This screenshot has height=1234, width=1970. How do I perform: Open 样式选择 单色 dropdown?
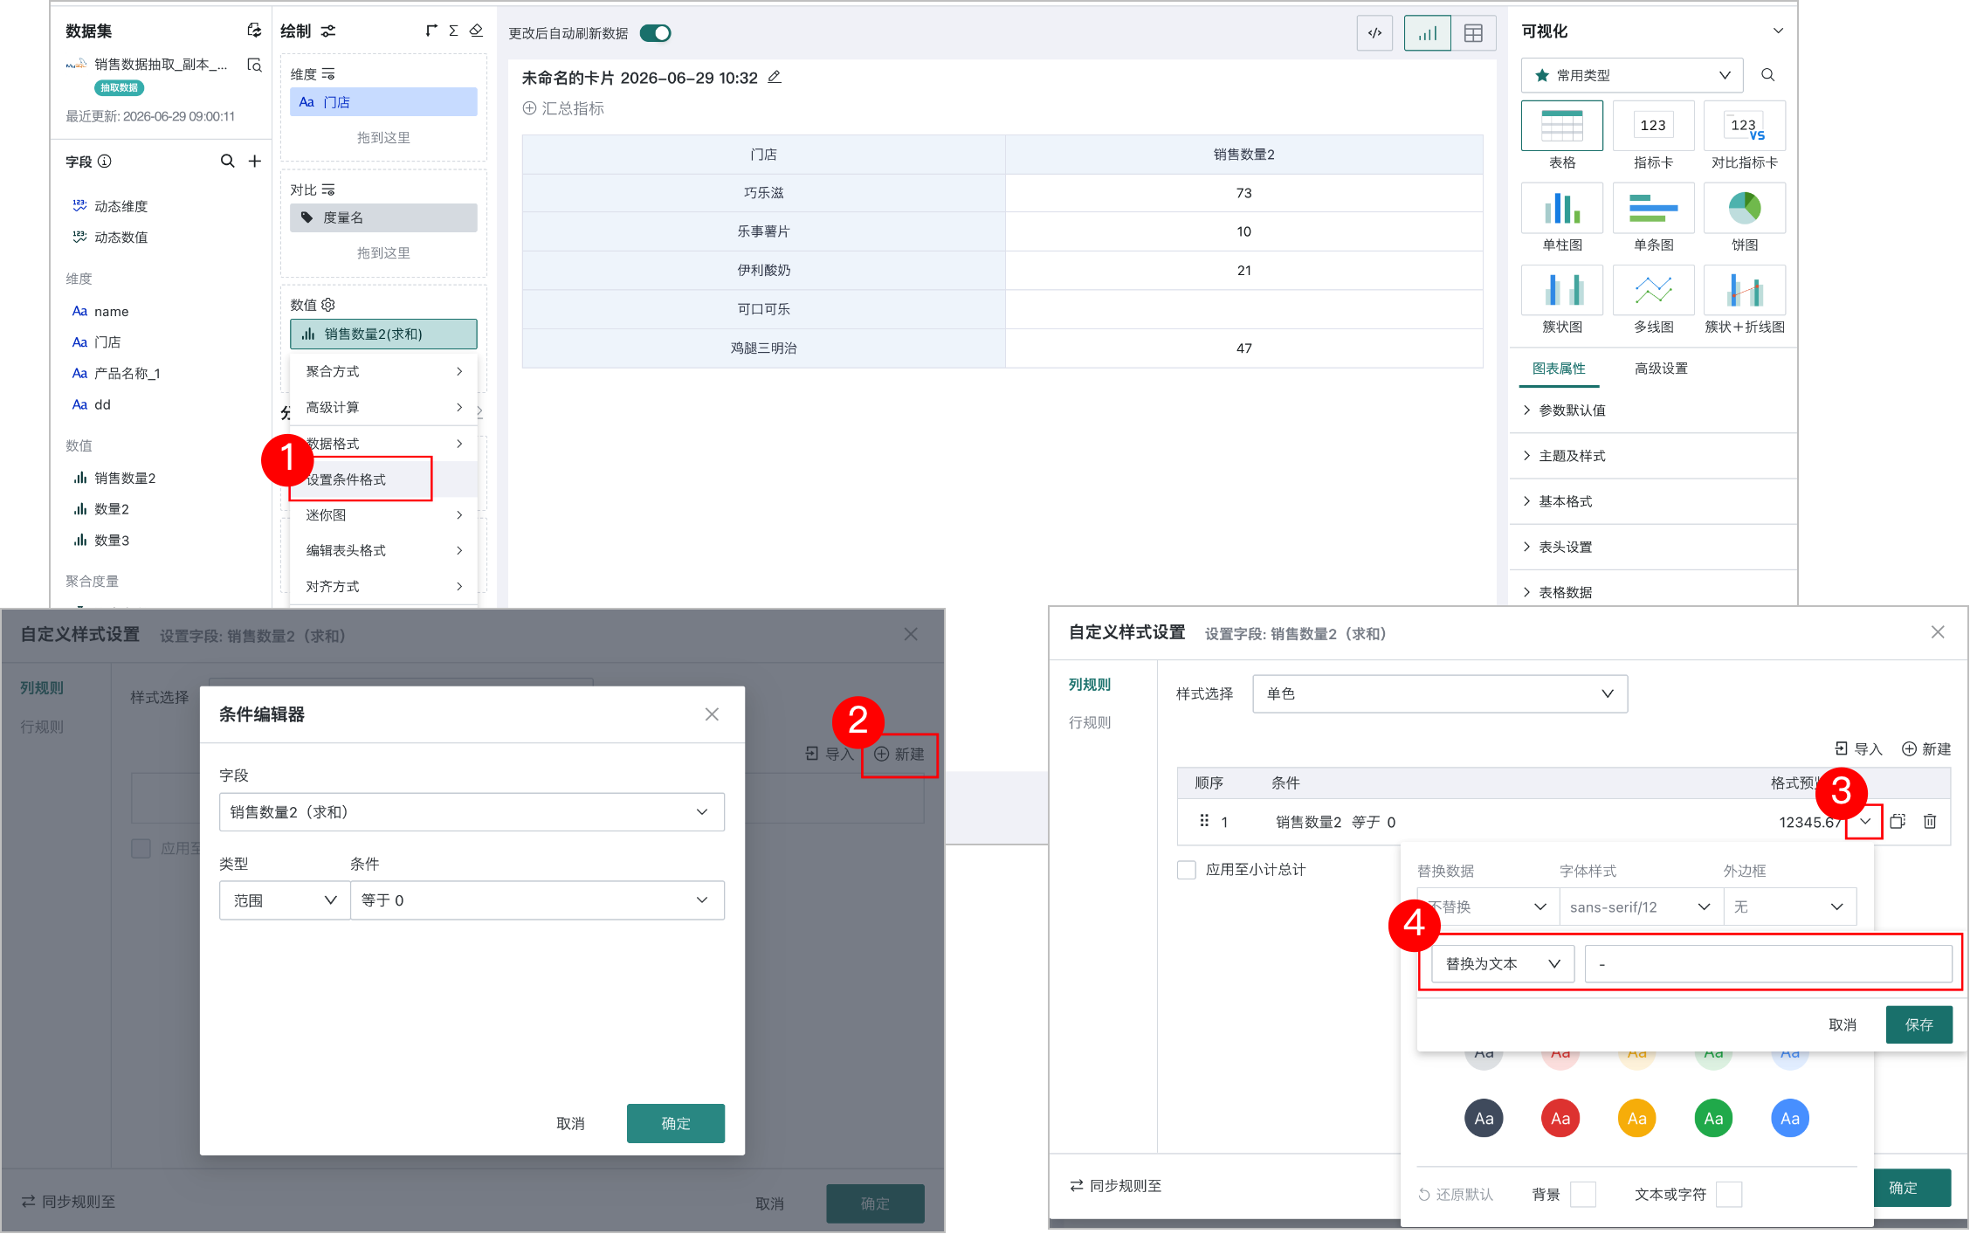(x=1440, y=693)
